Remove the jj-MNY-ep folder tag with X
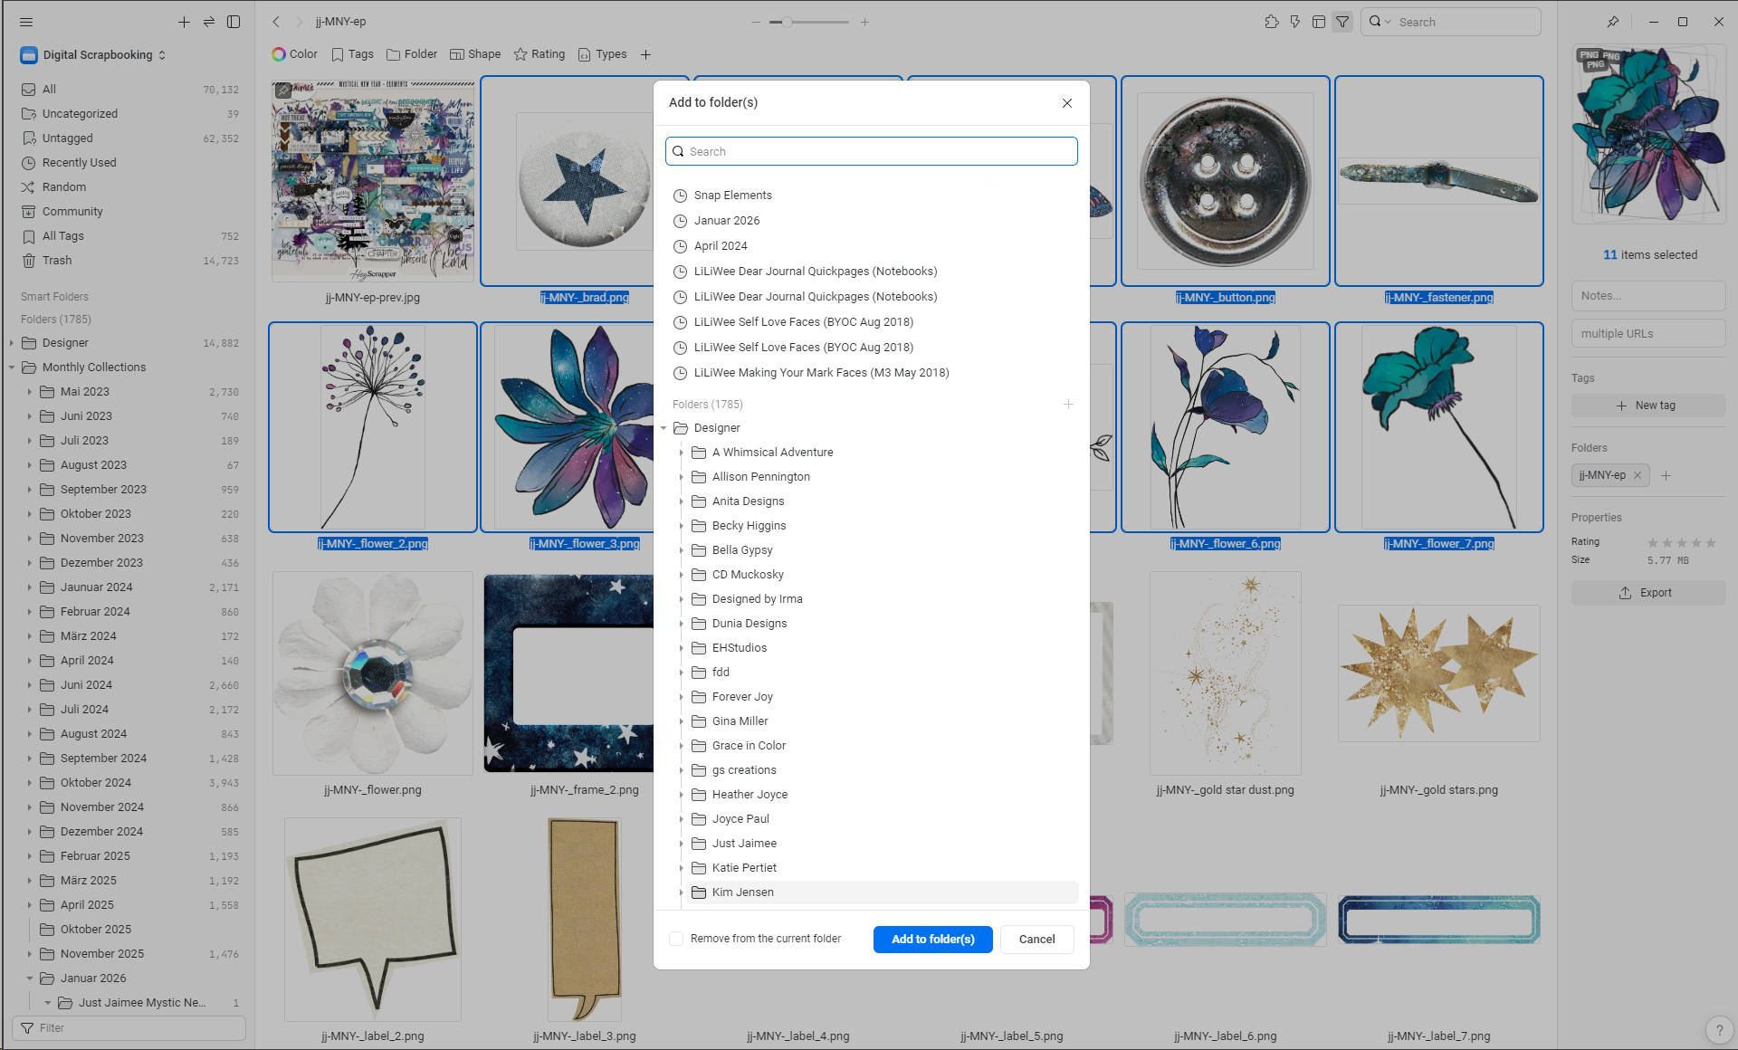This screenshot has height=1050, width=1738. tap(1638, 475)
